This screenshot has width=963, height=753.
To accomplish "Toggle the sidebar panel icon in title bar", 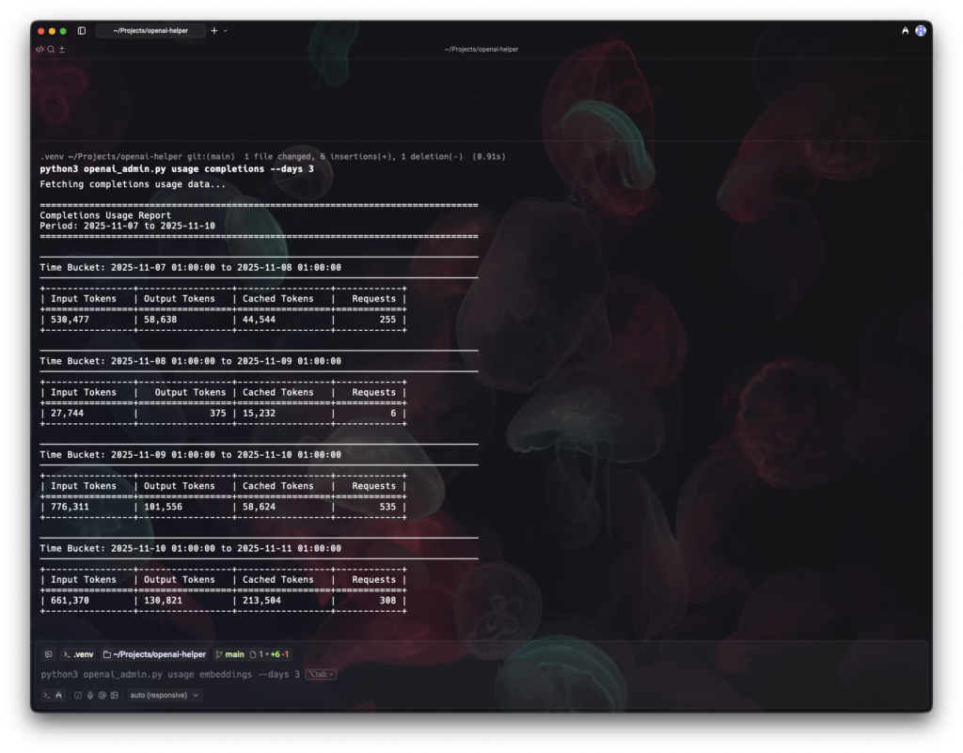I will point(82,31).
